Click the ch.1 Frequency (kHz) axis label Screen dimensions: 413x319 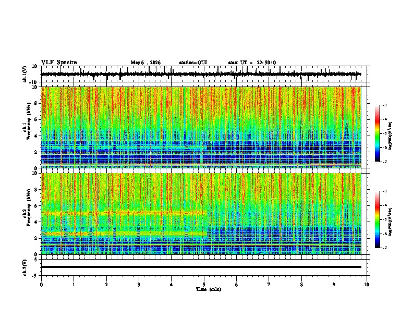29,127
